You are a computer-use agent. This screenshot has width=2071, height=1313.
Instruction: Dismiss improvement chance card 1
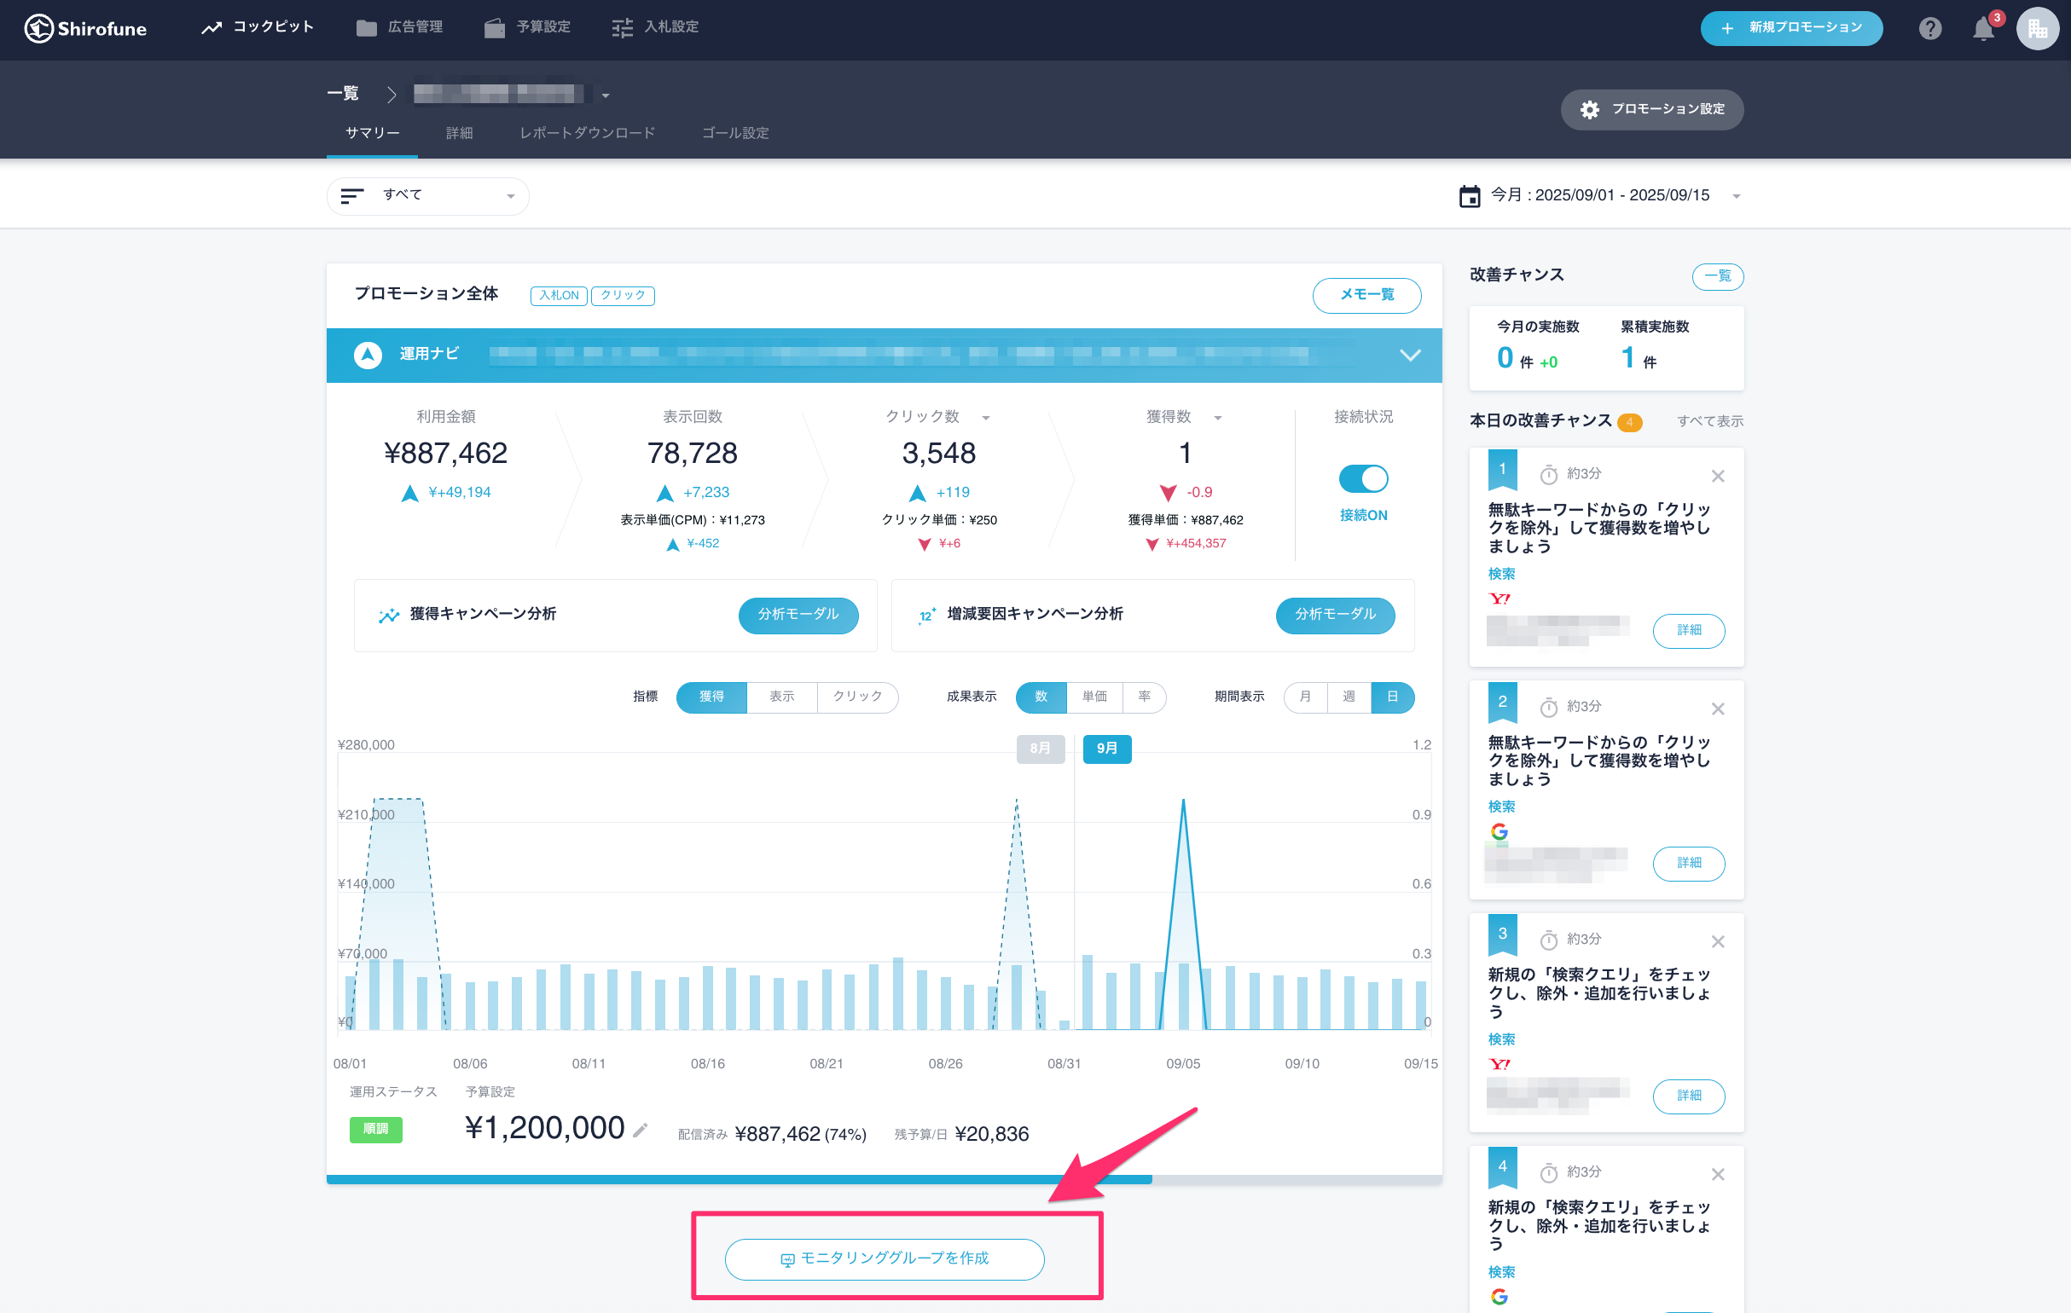click(x=1718, y=476)
